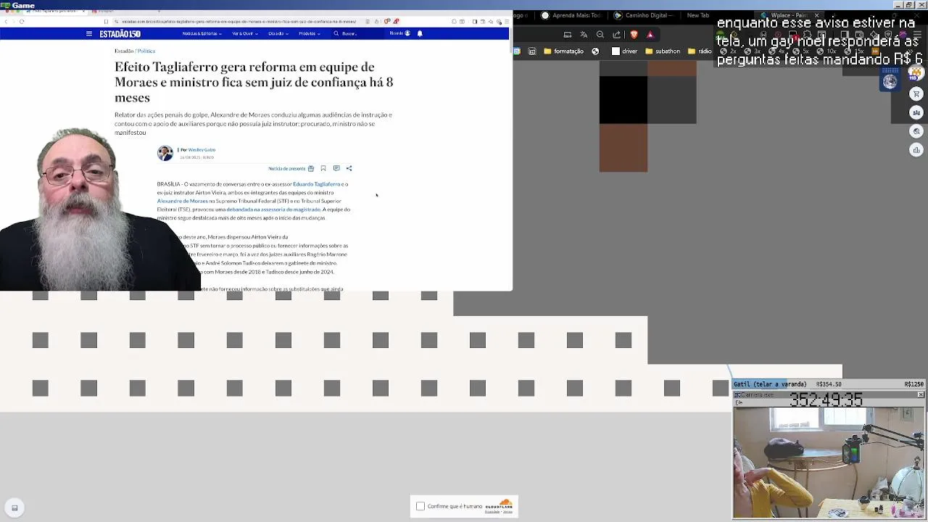The image size is (928, 522).
Task: Click the browser back arrow
Action: [6, 21]
